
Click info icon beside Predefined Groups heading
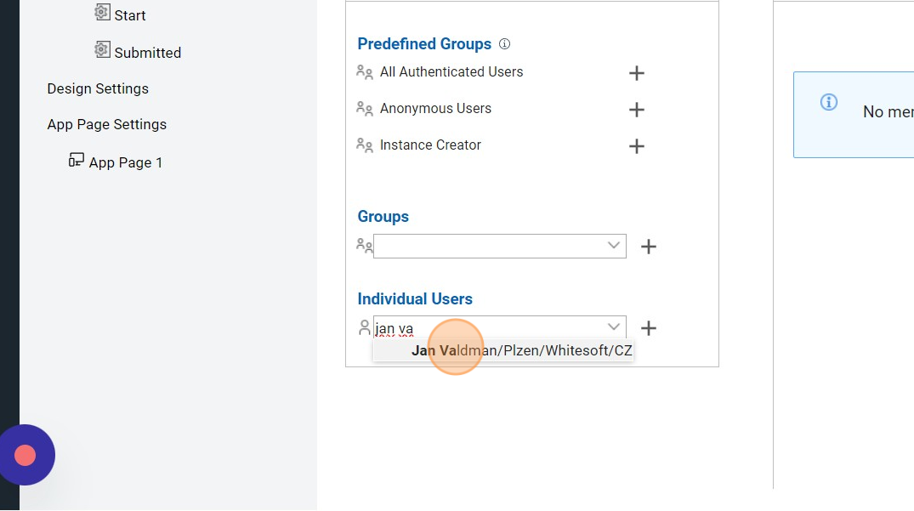click(x=504, y=44)
